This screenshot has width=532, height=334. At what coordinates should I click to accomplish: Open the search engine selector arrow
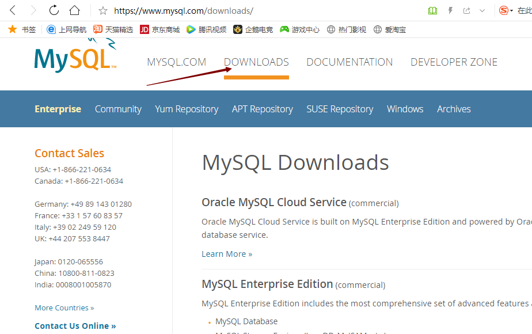click(x=511, y=11)
